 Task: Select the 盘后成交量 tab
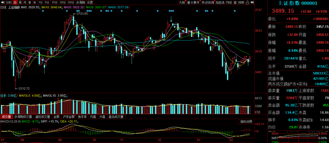[x=116, y=117]
